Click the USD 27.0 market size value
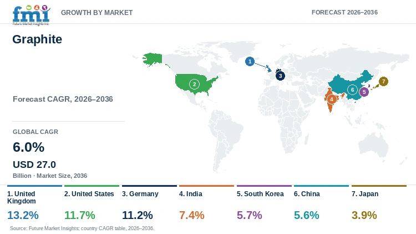This screenshot has height=234, width=416. (x=34, y=165)
